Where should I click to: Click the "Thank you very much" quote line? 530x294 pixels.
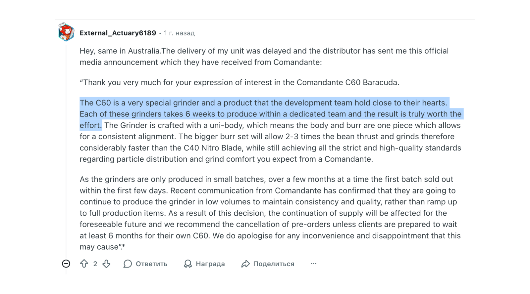point(239,82)
